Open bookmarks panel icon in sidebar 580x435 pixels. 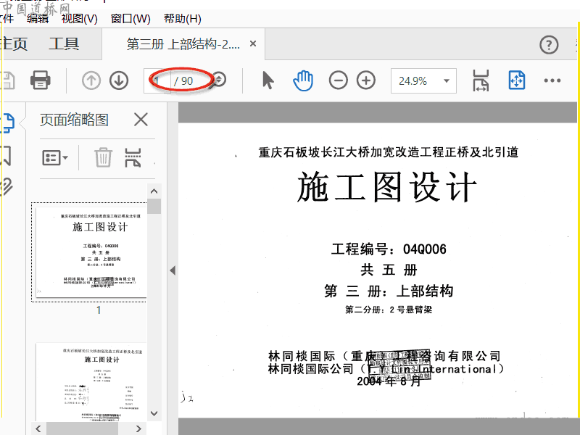tap(6, 155)
